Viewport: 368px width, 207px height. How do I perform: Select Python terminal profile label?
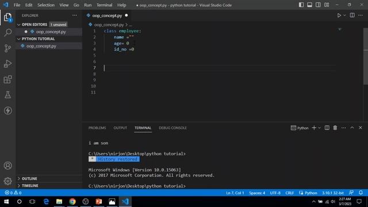click(x=300, y=128)
